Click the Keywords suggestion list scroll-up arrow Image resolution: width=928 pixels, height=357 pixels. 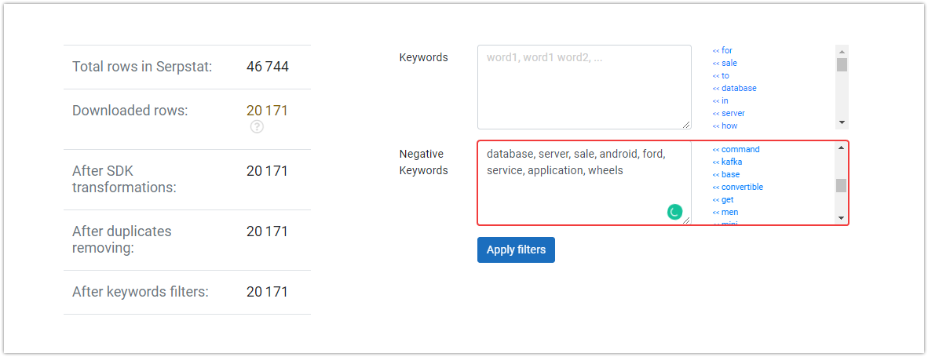pyautogui.click(x=842, y=51)
